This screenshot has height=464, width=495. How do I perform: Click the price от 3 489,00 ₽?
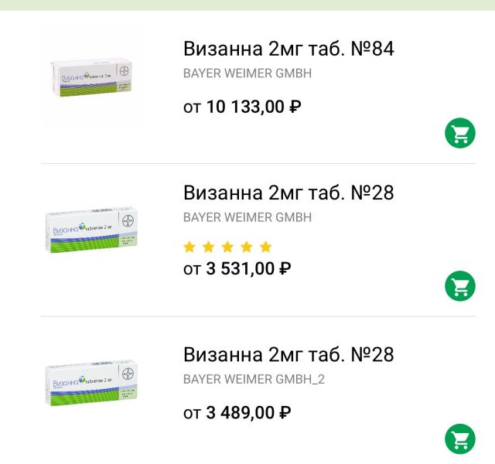(237, 412)
